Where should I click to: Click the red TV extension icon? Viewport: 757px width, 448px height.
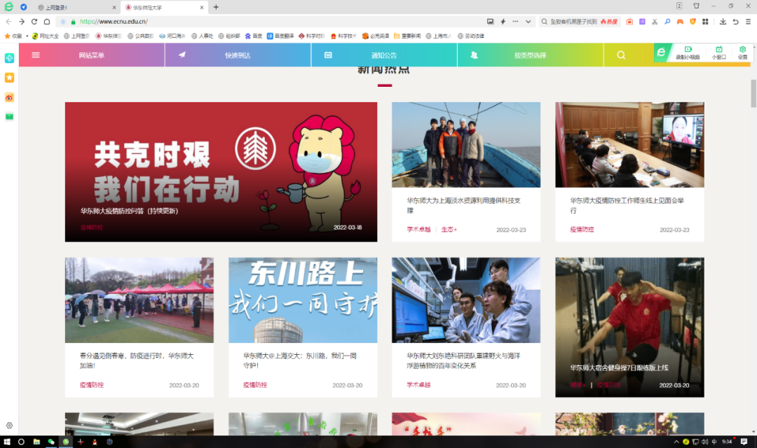(629, 22)
